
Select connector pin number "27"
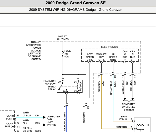click(x=18, y=131)
